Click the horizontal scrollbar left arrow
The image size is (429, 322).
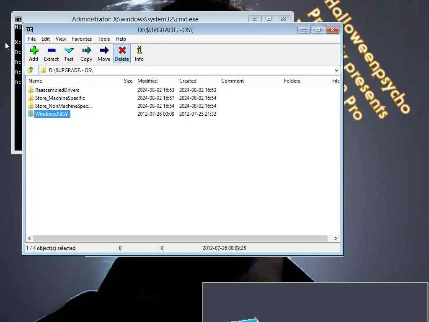coord(30,239)
